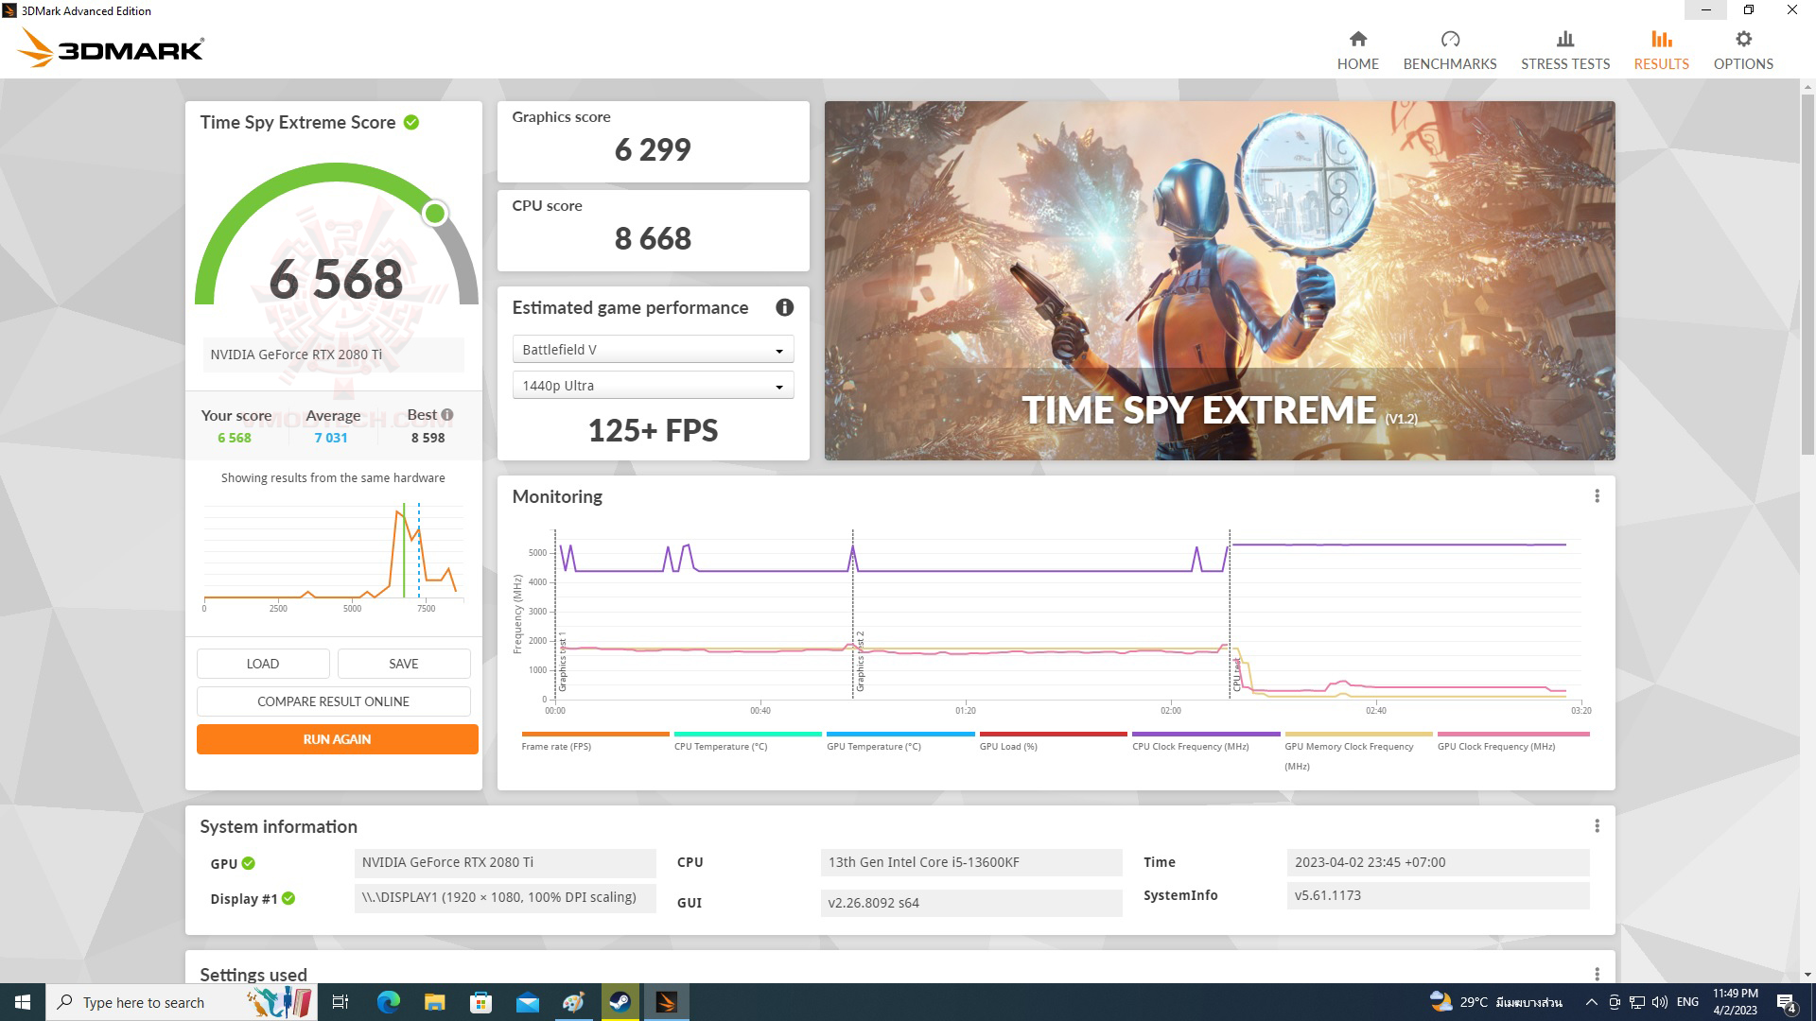Click the Estimated game performance info icon
The height and width of the screenshot is (1021, 1816).
(784, 306)
